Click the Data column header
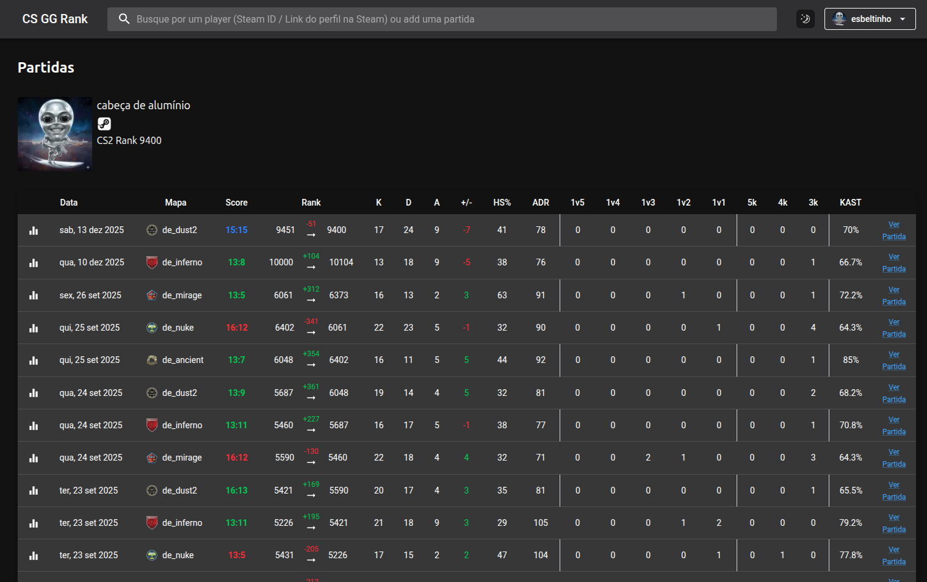The height and width of the screenshot is (582, 927). point(68,203)
